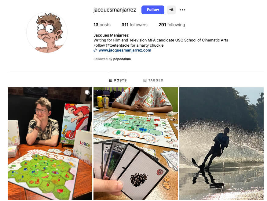Image resolution: width=267 pixels, height=201 pixels.
Task: Click the carousel multi-photo icon on first post
Action: (x=87, y=92)
